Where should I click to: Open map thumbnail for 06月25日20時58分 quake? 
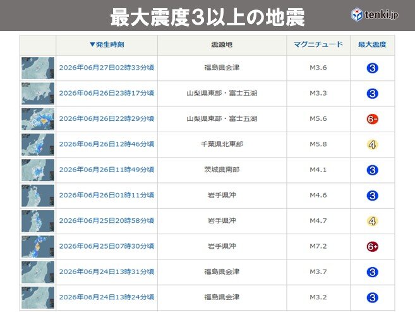click(38, 221)
